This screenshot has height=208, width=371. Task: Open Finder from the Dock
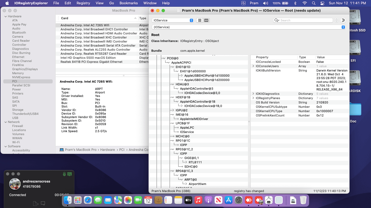click(68, 200)
